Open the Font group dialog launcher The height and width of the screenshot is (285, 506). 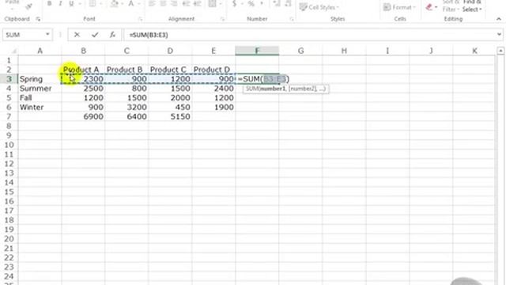141,19
